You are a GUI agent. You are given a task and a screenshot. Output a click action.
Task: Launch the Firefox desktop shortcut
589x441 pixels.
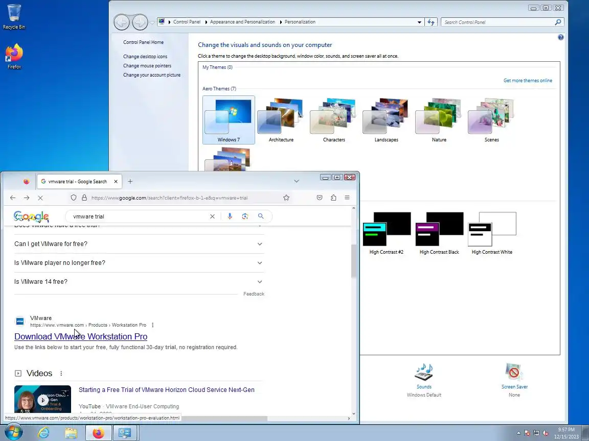pyautogui.click(x=14, y=57)
